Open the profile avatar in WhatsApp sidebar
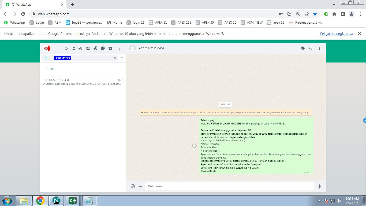The height and width of the screenshot is (206, 366). click(47, 48)
